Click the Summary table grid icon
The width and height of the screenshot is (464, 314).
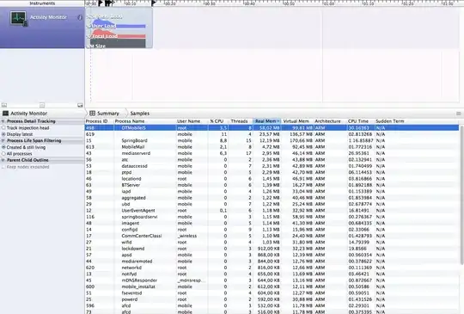pos(92,114)
